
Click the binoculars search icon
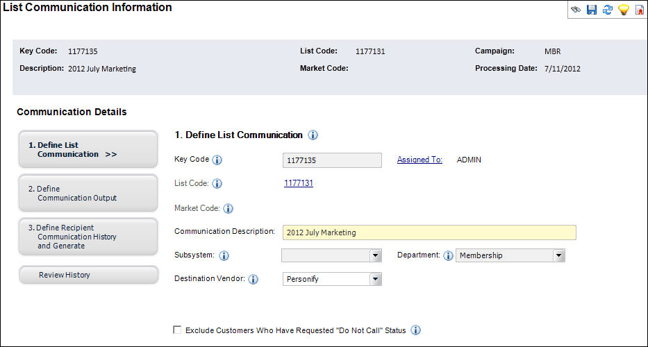(x=576, y=10)
